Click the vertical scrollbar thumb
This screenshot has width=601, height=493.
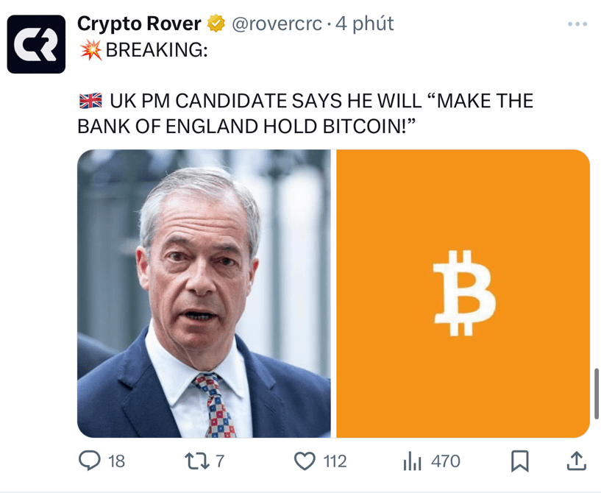(x=595, y=392)
